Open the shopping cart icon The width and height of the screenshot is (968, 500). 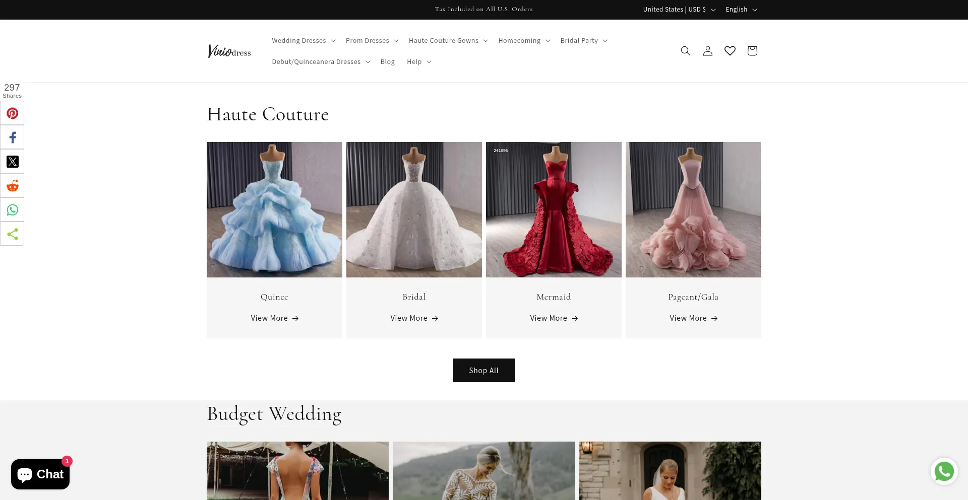pos(752,51)
